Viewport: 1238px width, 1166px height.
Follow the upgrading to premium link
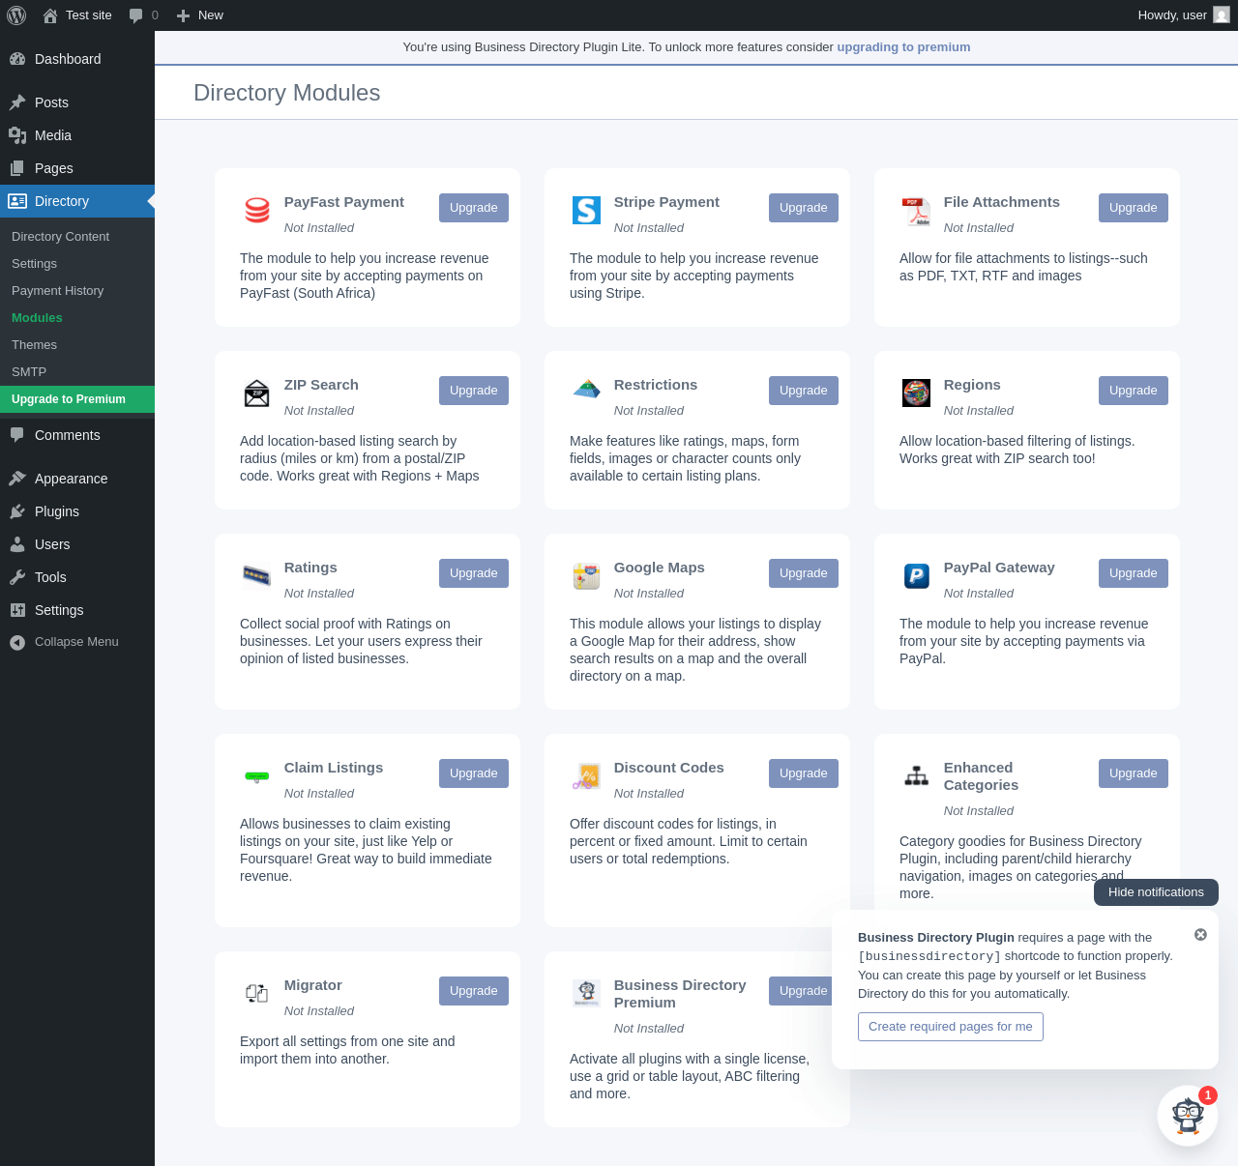tap(903, 47)
